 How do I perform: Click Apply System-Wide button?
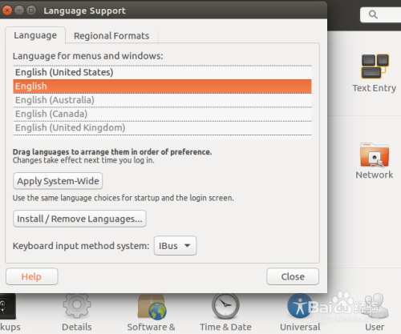58,181
